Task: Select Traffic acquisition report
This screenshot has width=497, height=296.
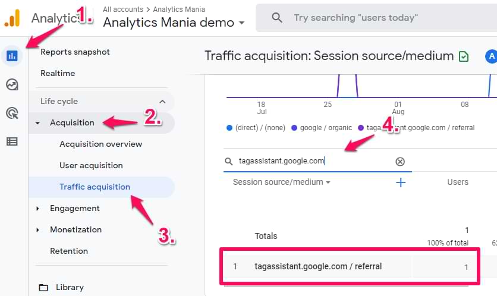Action: pos(95,187)
